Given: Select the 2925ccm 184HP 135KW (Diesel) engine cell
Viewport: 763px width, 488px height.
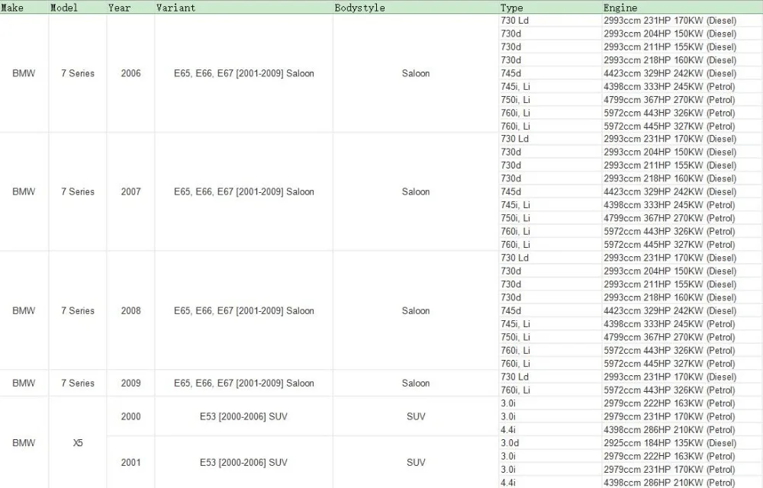Looking at the screenshot, I should point(682,443).
